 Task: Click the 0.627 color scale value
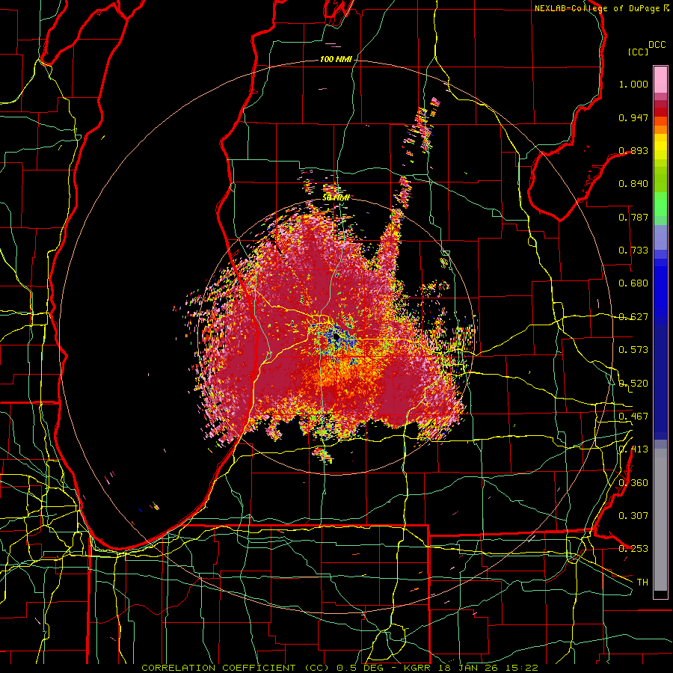pos(633,317)
